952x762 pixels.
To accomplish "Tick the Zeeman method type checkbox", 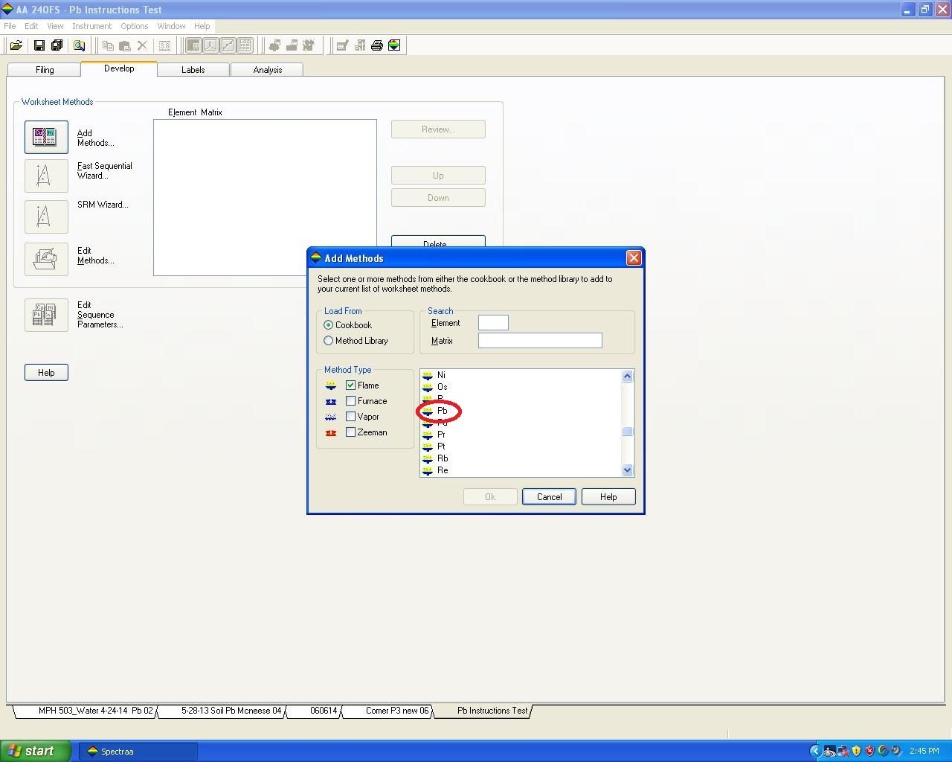I will tap(351, 432).
